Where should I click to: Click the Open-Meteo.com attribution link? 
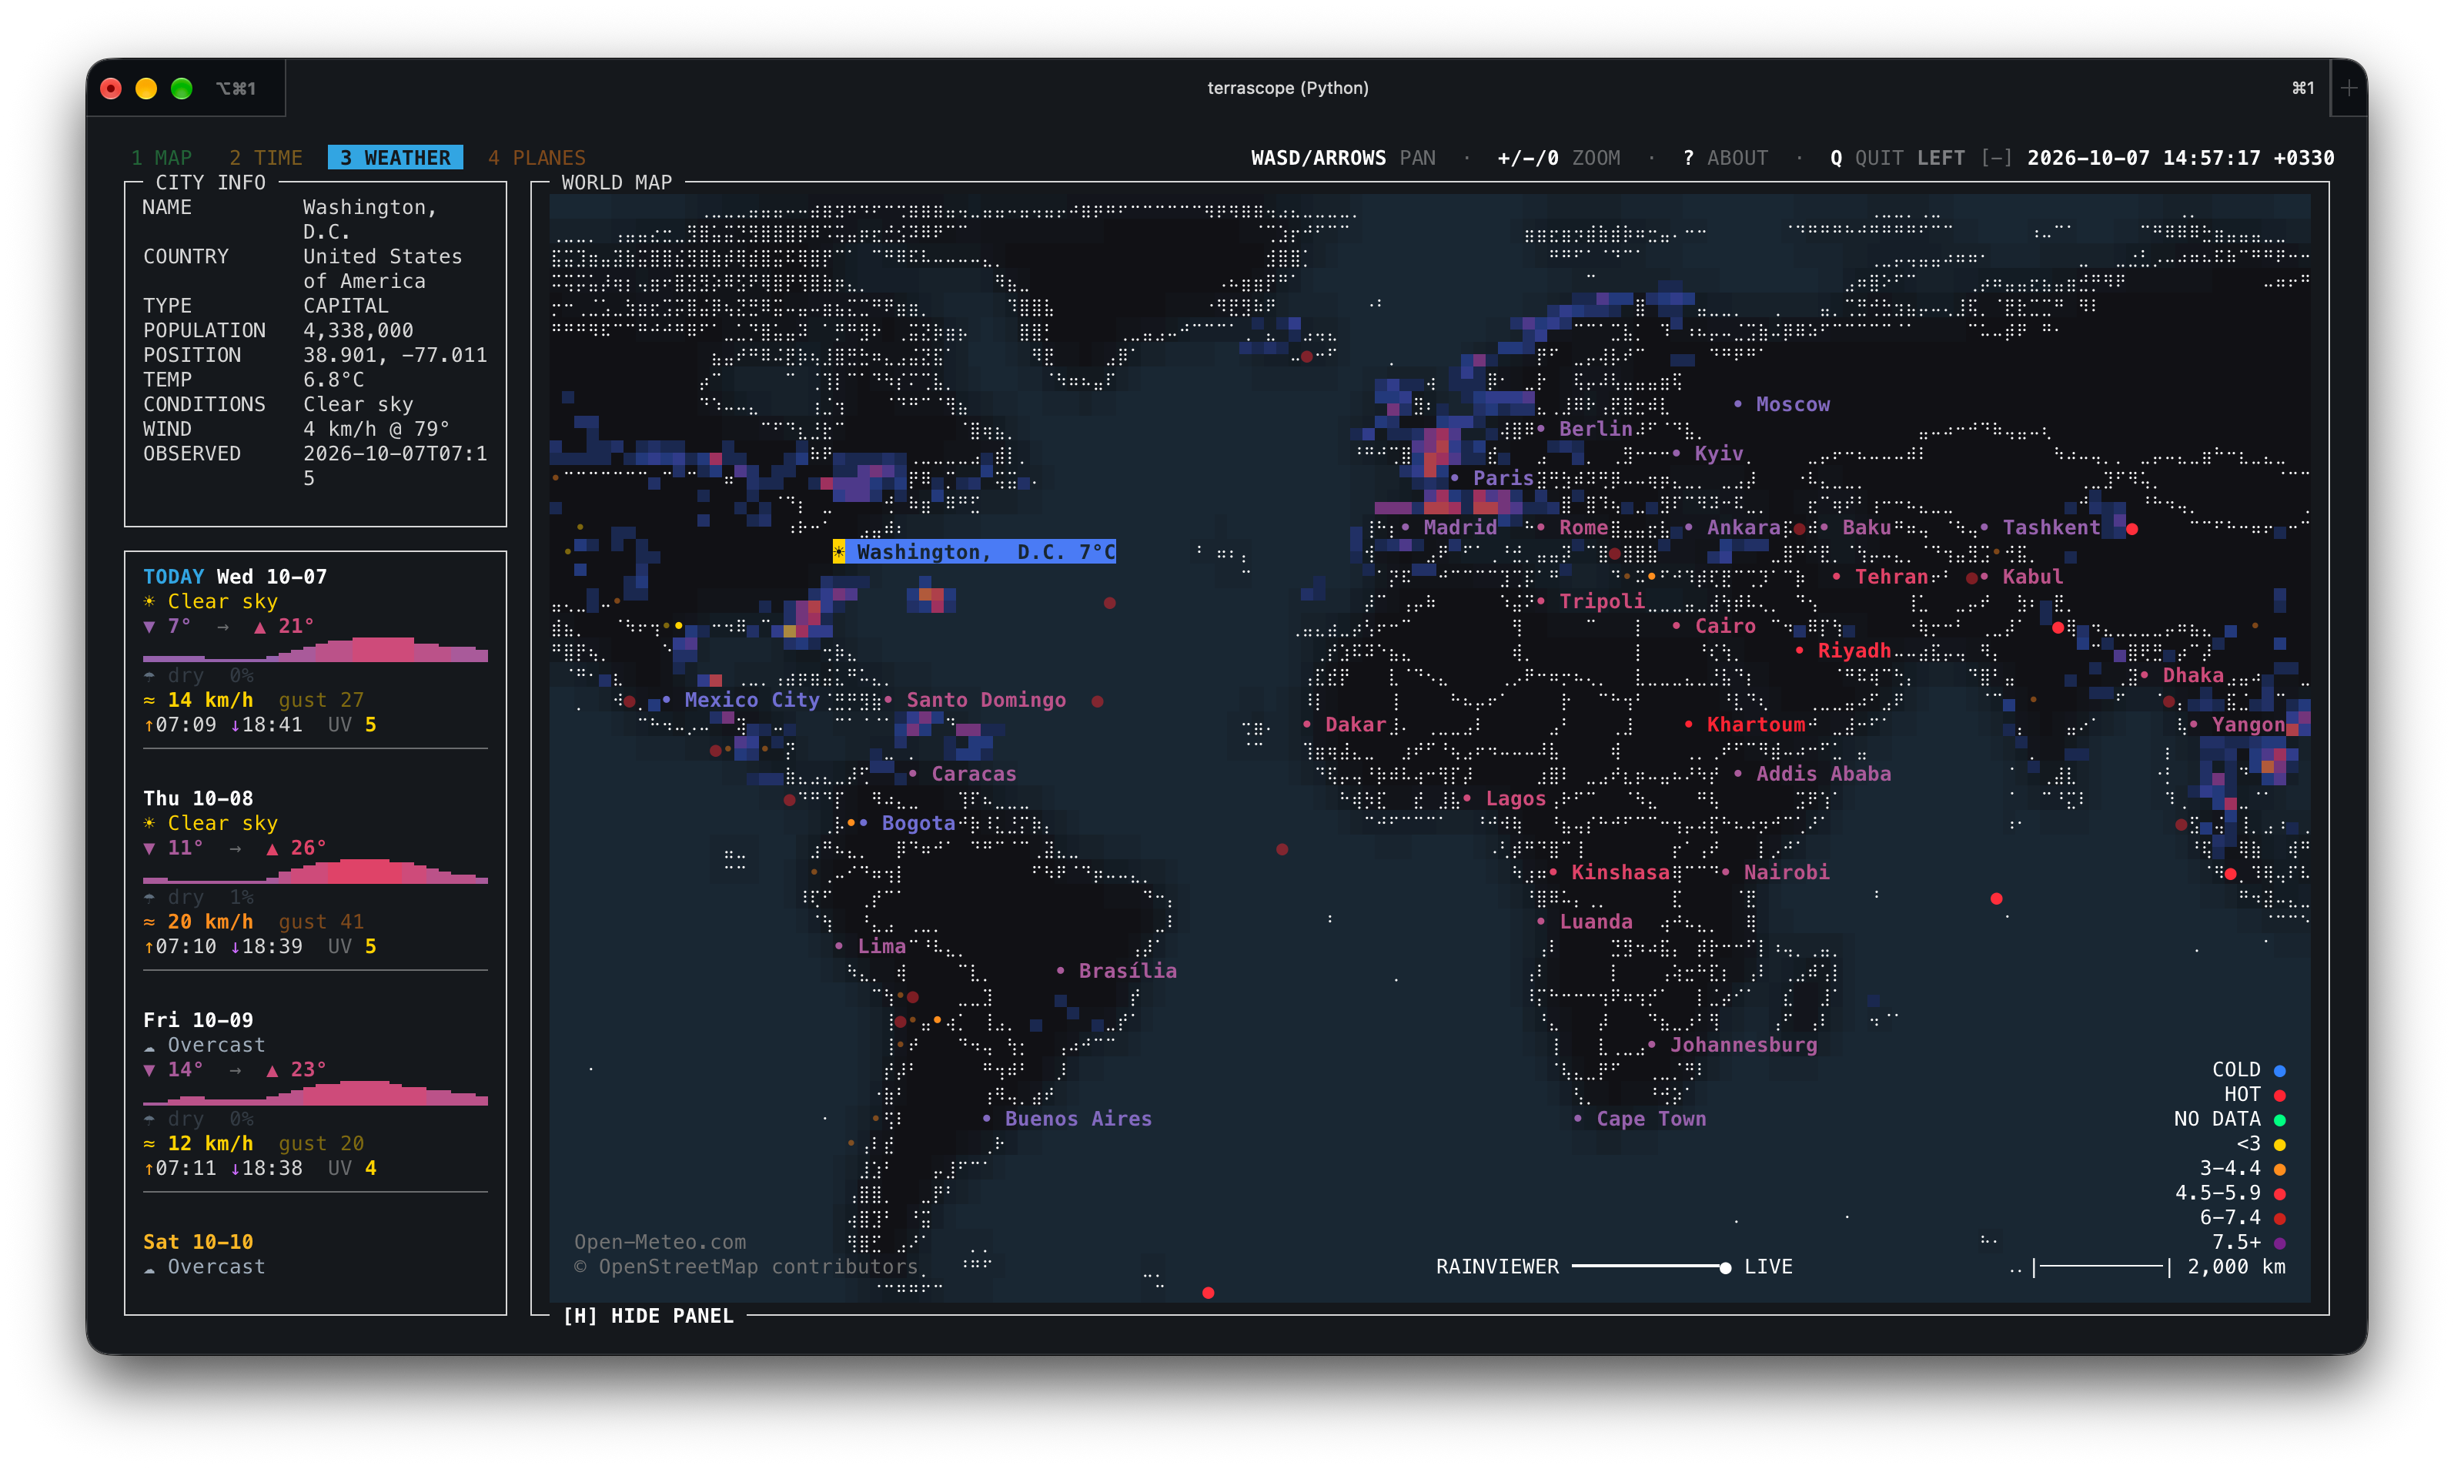click(660, 1241)
